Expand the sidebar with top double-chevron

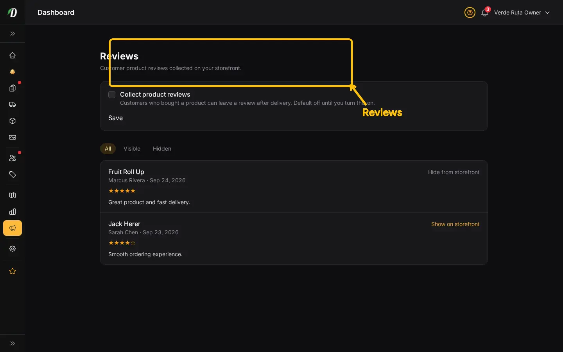point(13,34)
